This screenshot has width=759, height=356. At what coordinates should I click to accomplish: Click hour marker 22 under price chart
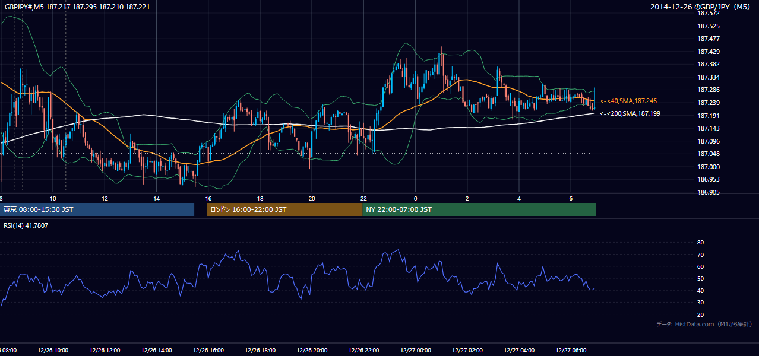click(363, 198)
